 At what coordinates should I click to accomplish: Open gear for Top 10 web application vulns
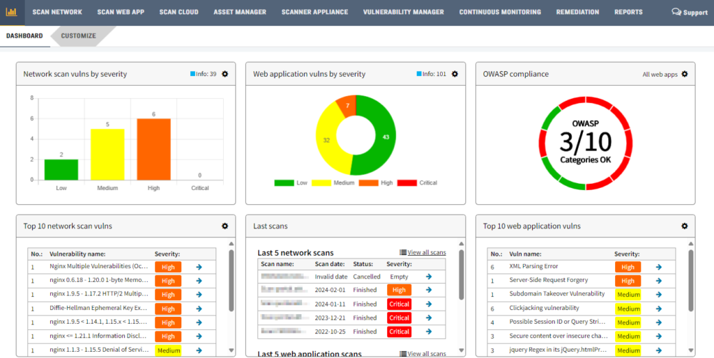click(684, 226)
